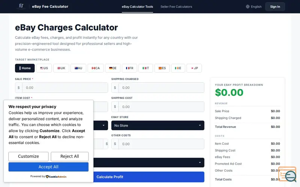
Task: Select the IT marketplace
Action: coord(145,68)
